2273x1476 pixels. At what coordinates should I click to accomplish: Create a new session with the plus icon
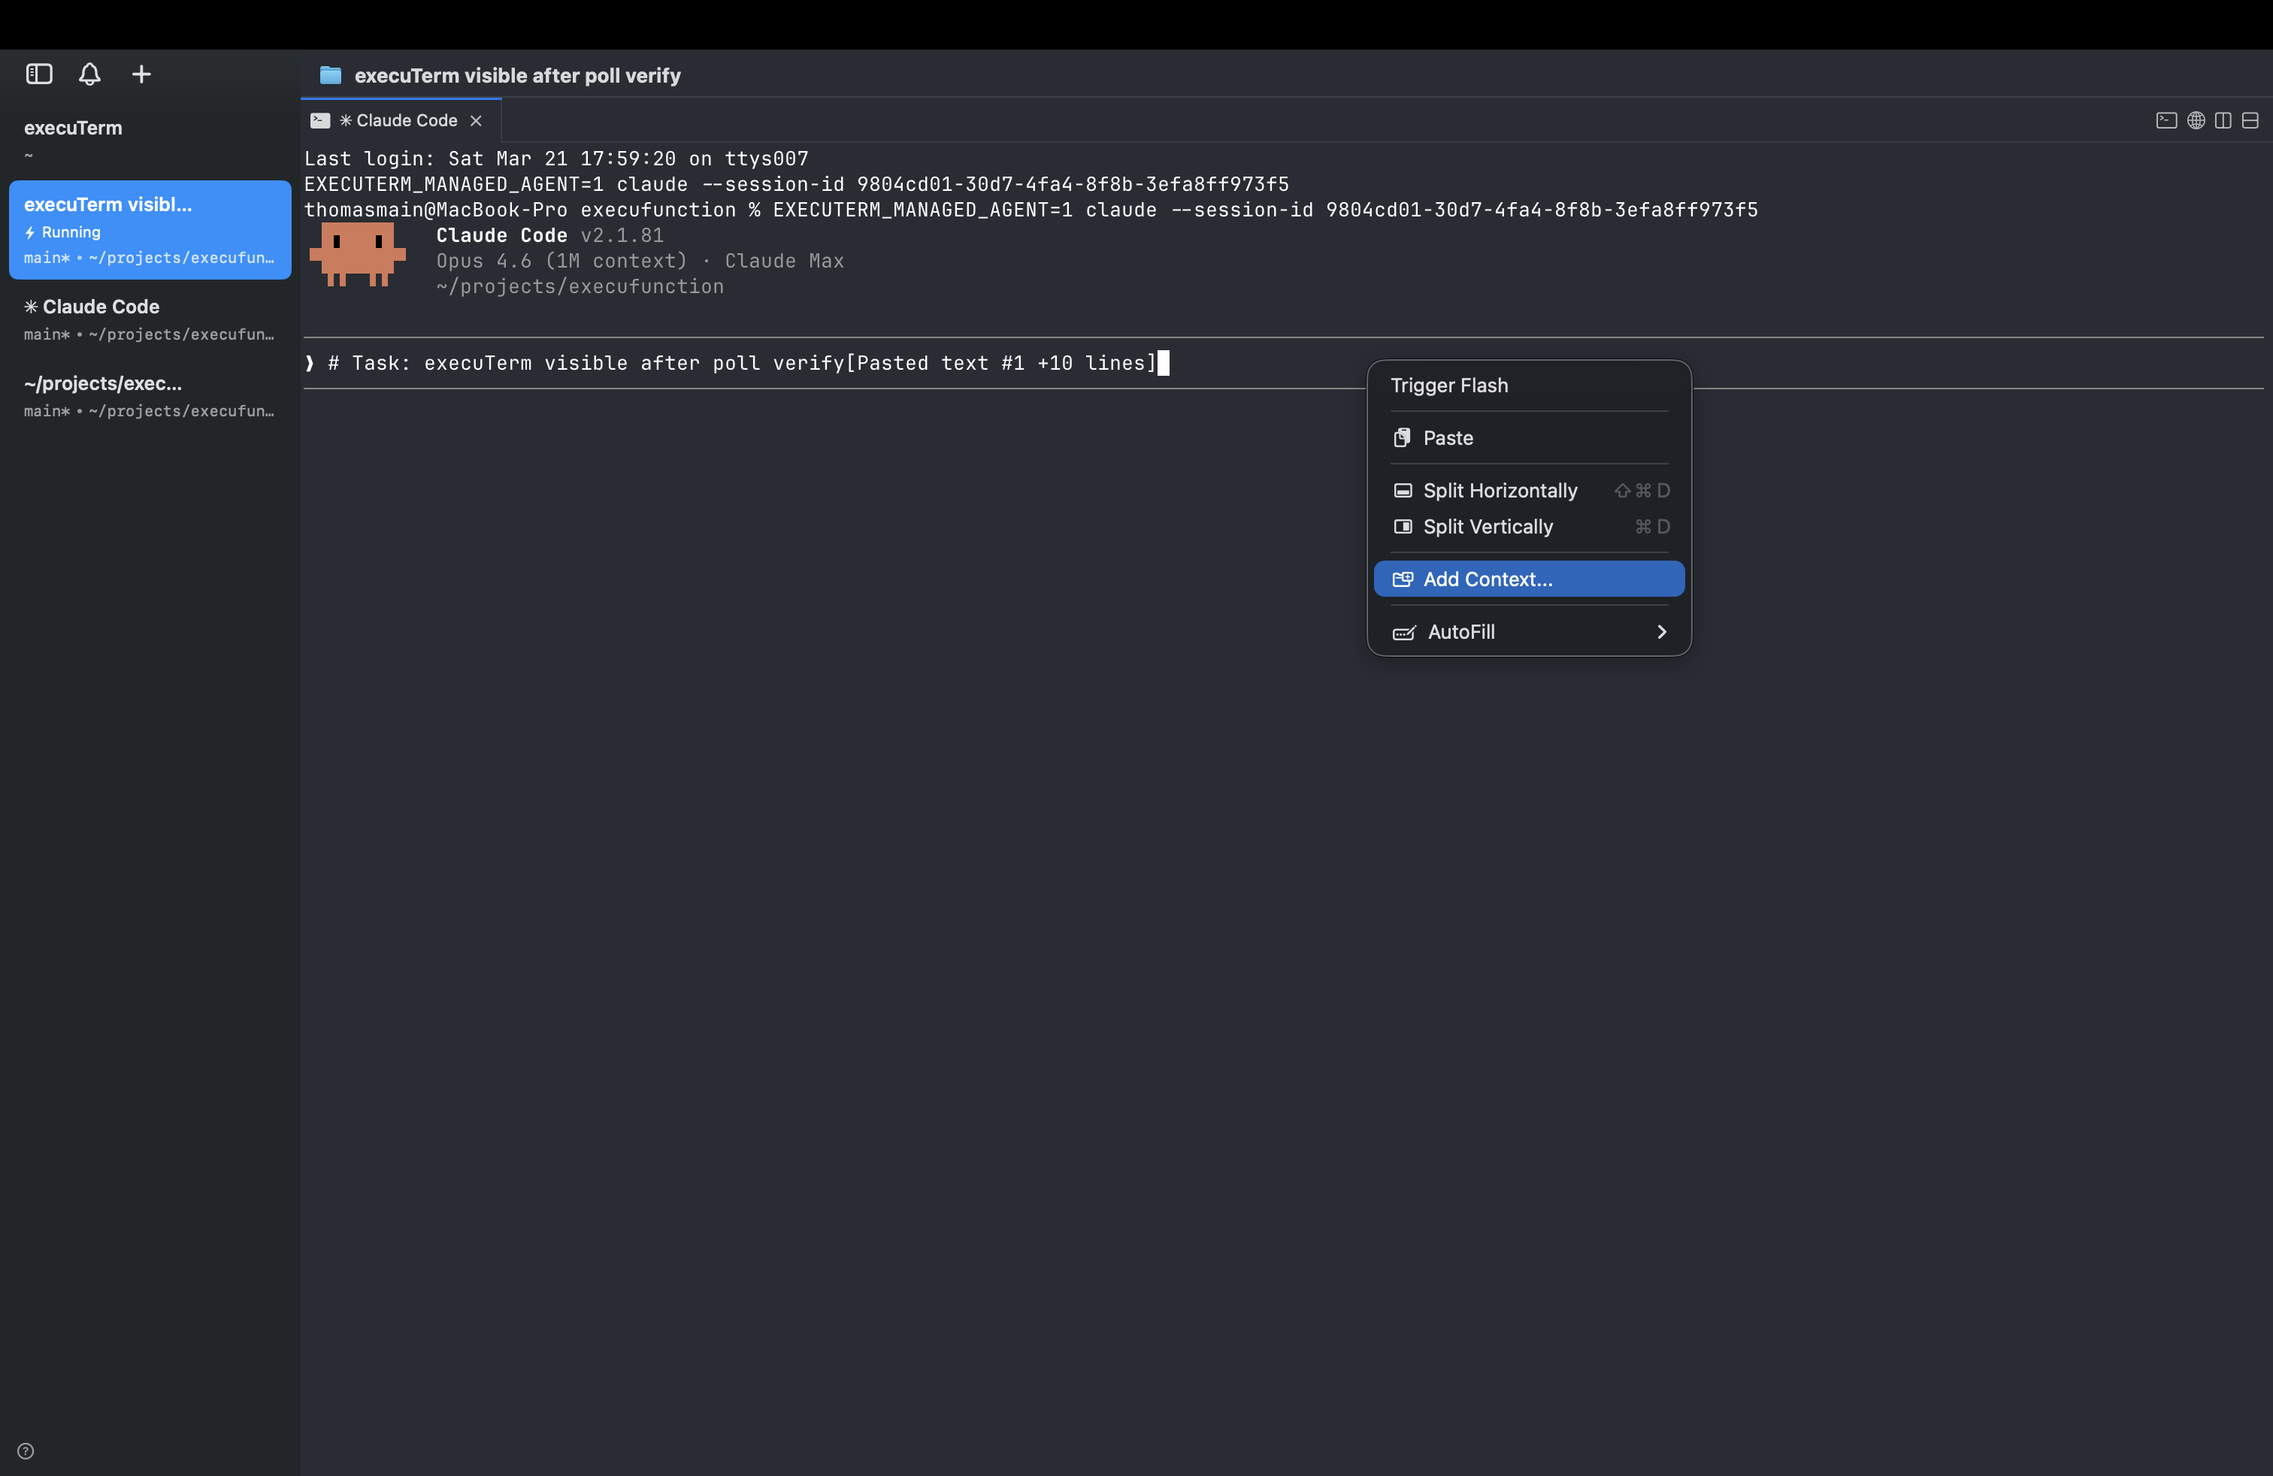141,74
